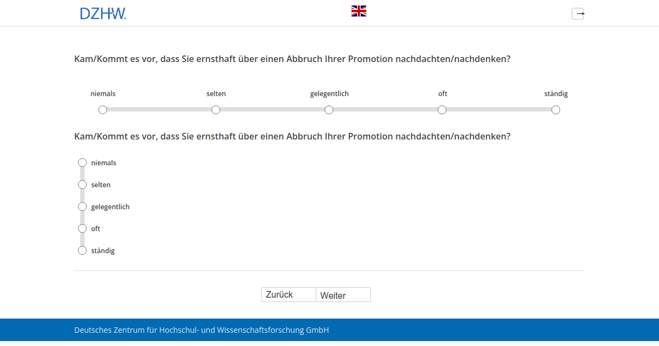This screenshot has width=659, height=346.
Task: Click the 'gelegentlich' label text beside its radio
Action: pyautogui.click(x=110, y=207)
